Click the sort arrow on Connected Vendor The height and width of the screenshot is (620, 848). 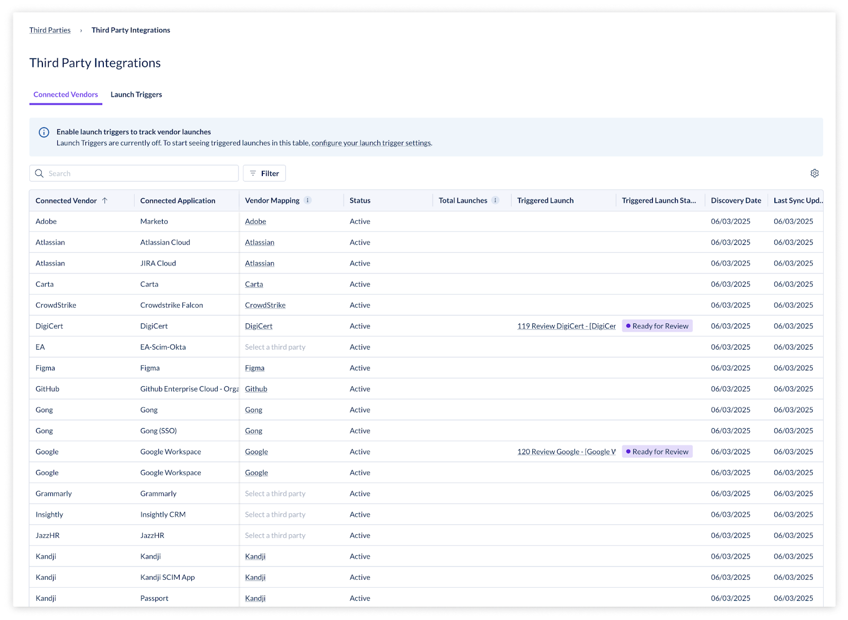pos(105,200)
